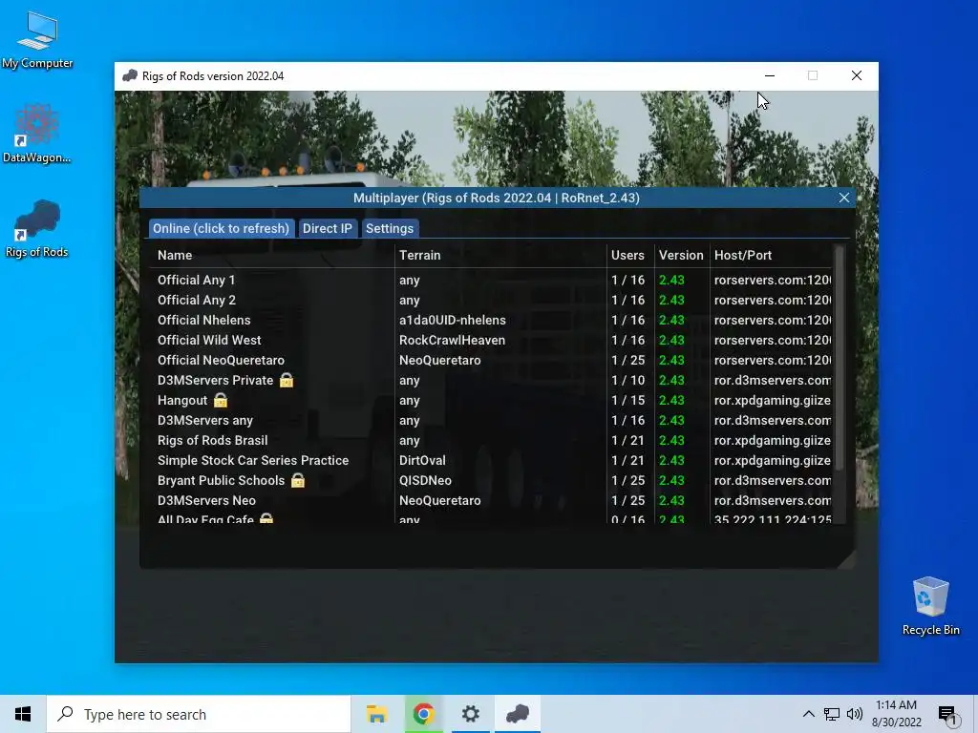Click the server list vertical scrollbar
This screenshot has width=978, height=733.
[840, 359]
